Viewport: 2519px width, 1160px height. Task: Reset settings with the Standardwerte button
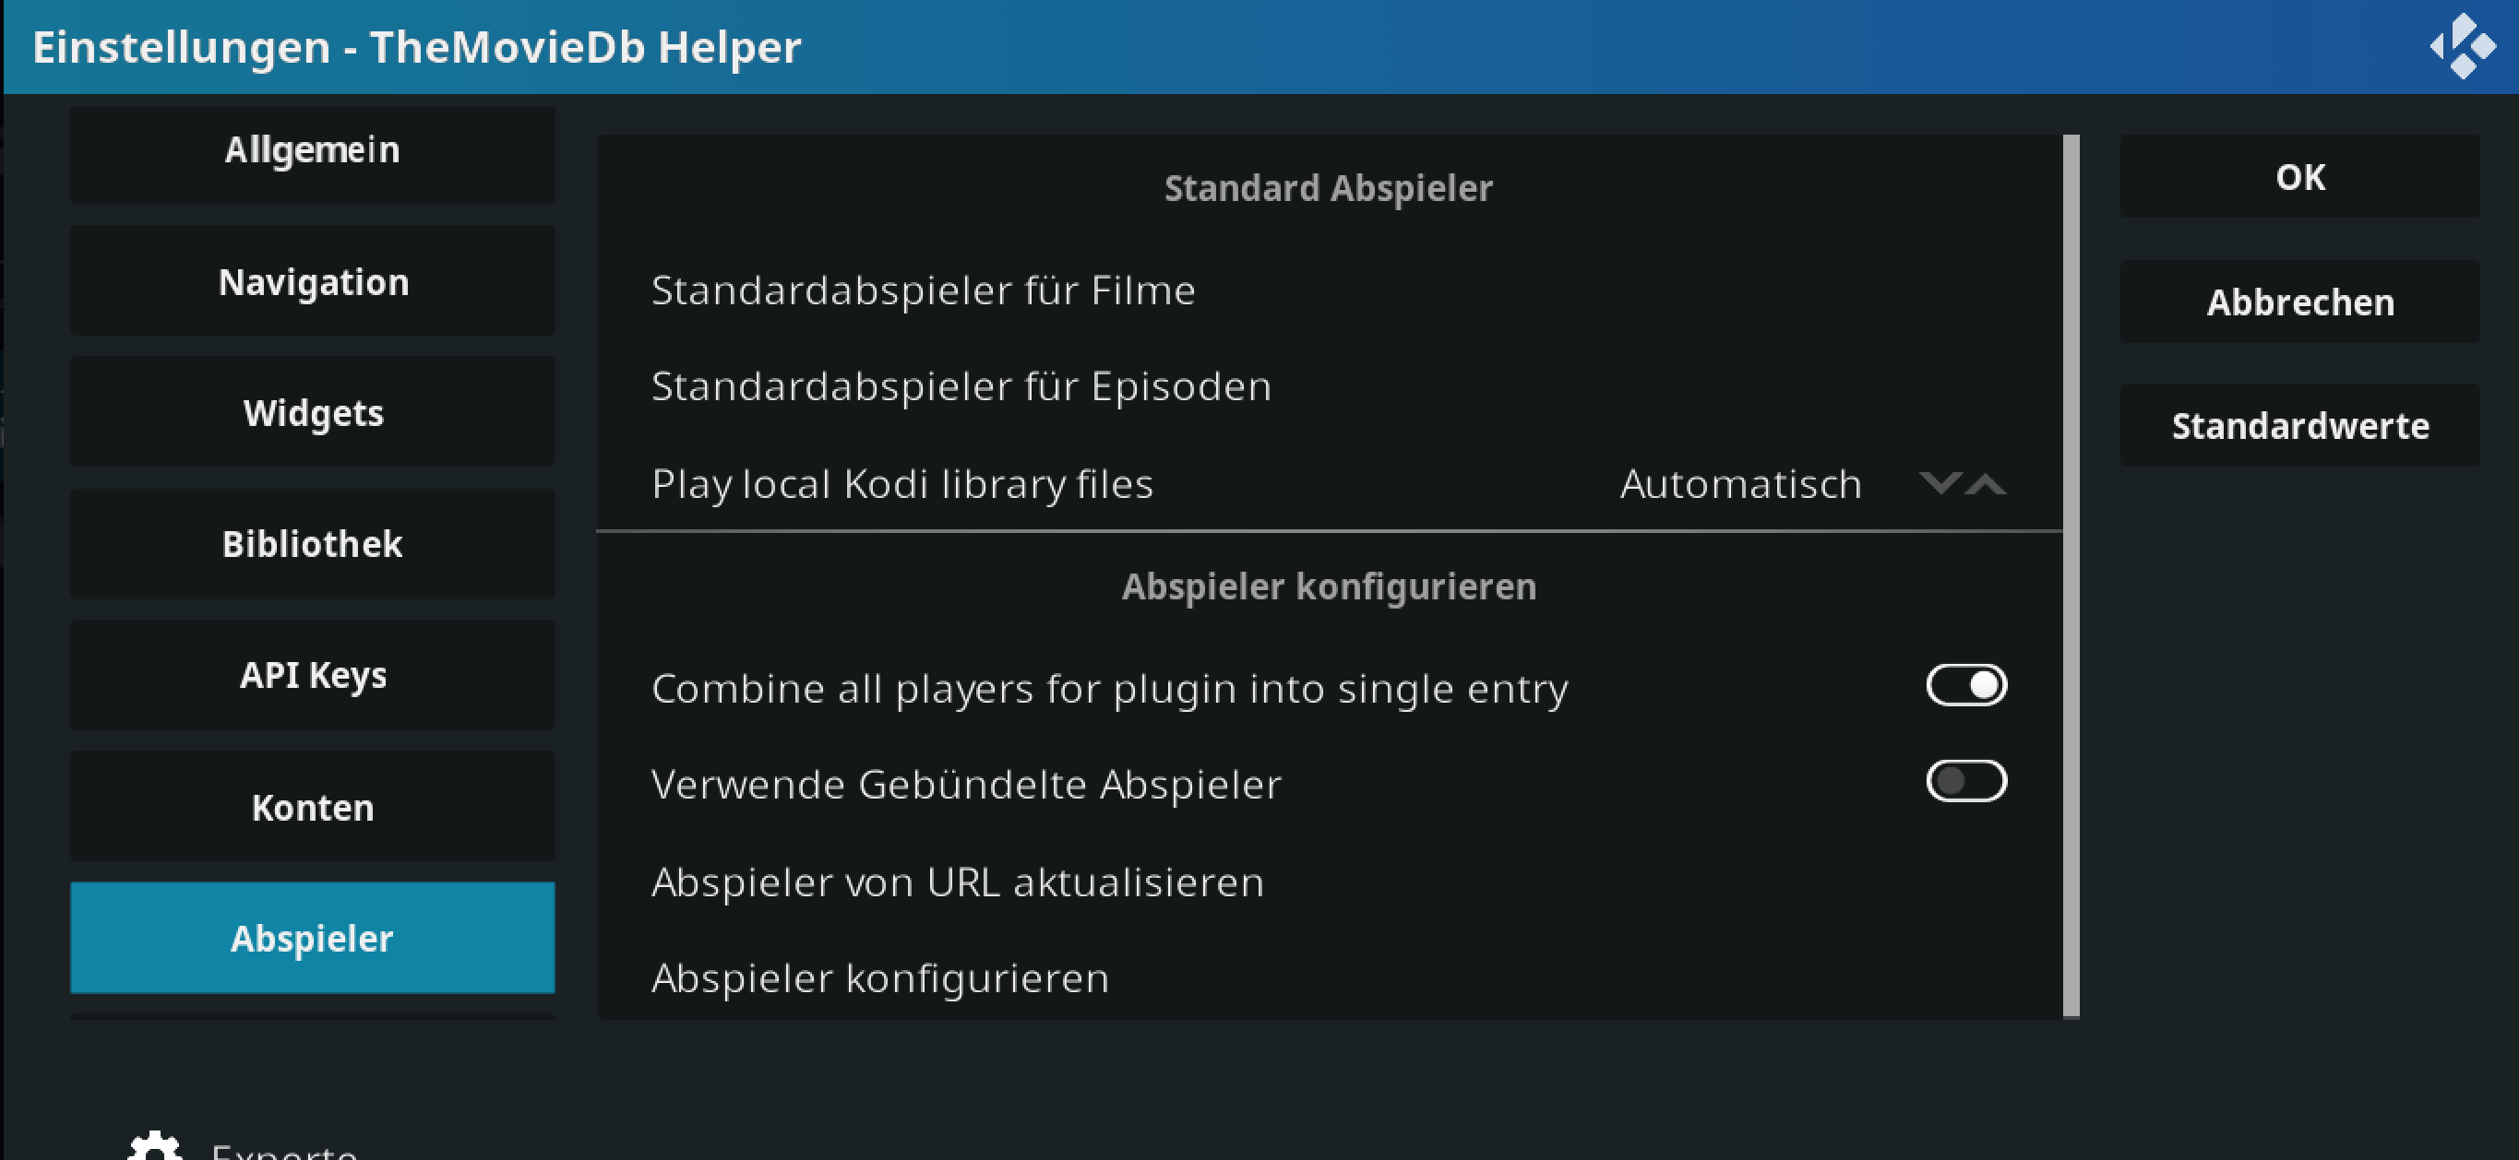click(x=2300, y=425)
